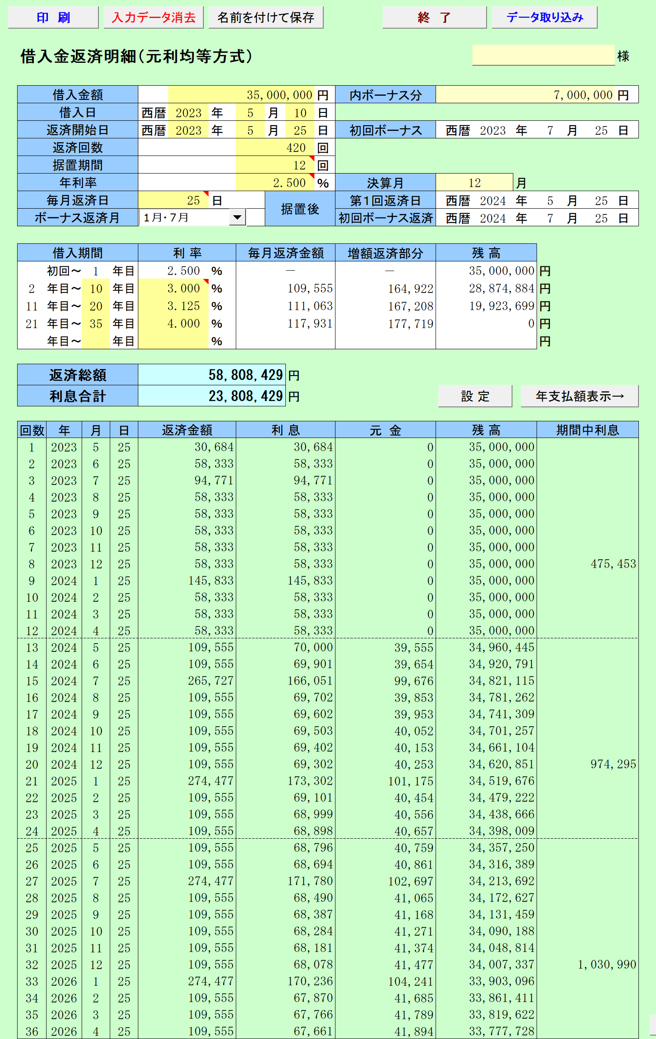Click monthly payment value 111,063
This screenshot has height=1039, width=656.
click(x=310, y=306)
